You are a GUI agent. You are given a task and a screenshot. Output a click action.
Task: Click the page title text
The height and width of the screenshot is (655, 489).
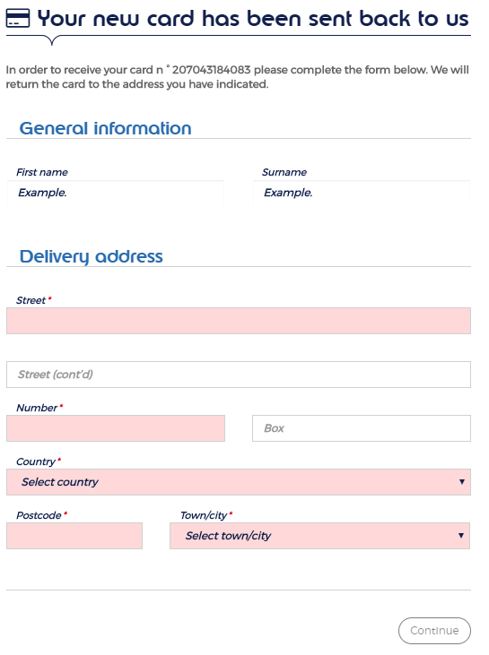pyautogui.click(x=253, y=19)
